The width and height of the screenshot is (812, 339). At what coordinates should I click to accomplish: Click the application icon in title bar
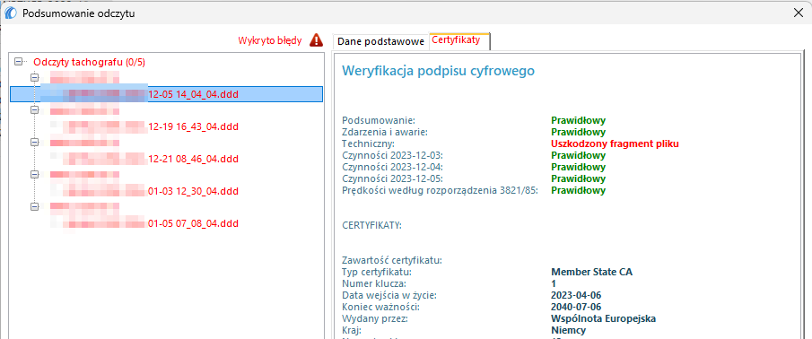point(11,13)
